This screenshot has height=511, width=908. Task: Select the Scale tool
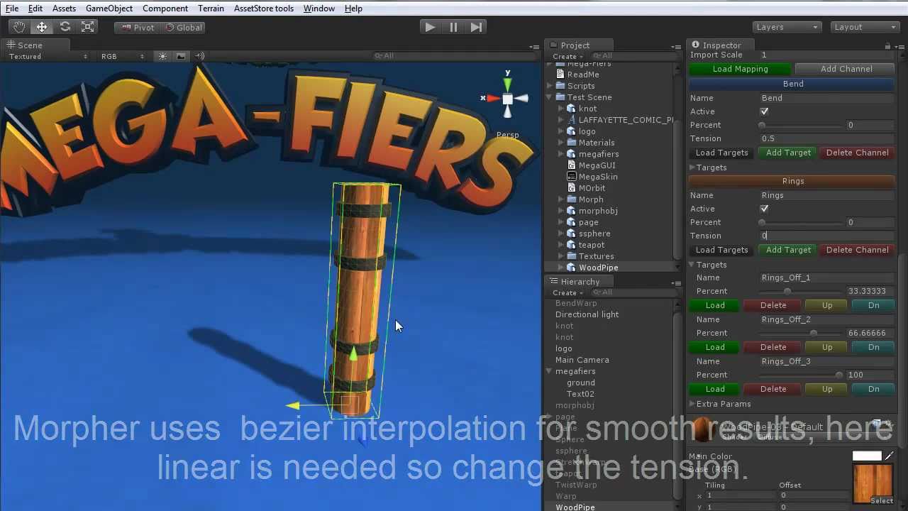(88, 26)
